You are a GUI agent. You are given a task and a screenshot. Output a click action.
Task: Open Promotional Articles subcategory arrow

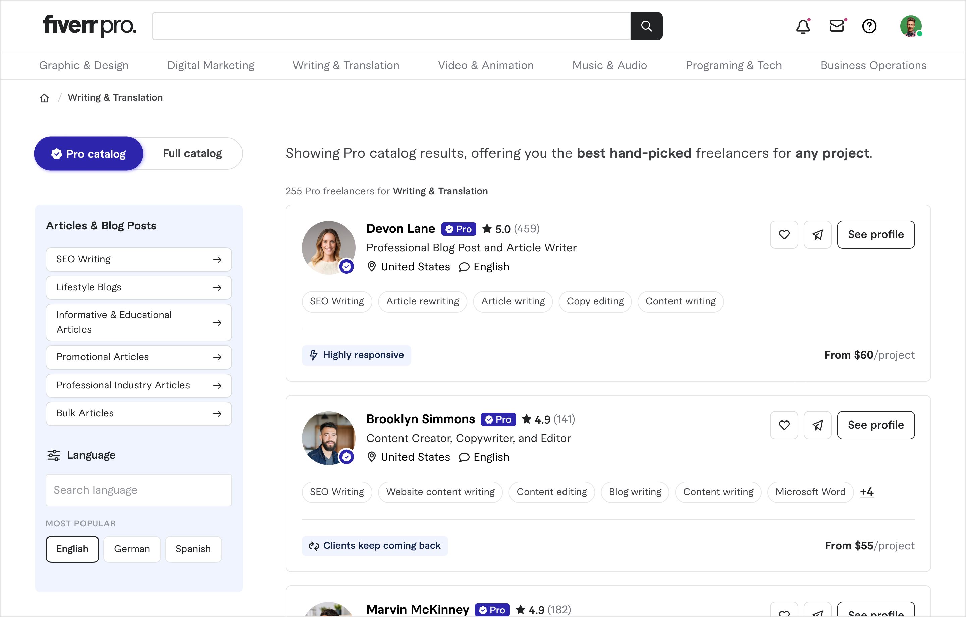[217, 357]
